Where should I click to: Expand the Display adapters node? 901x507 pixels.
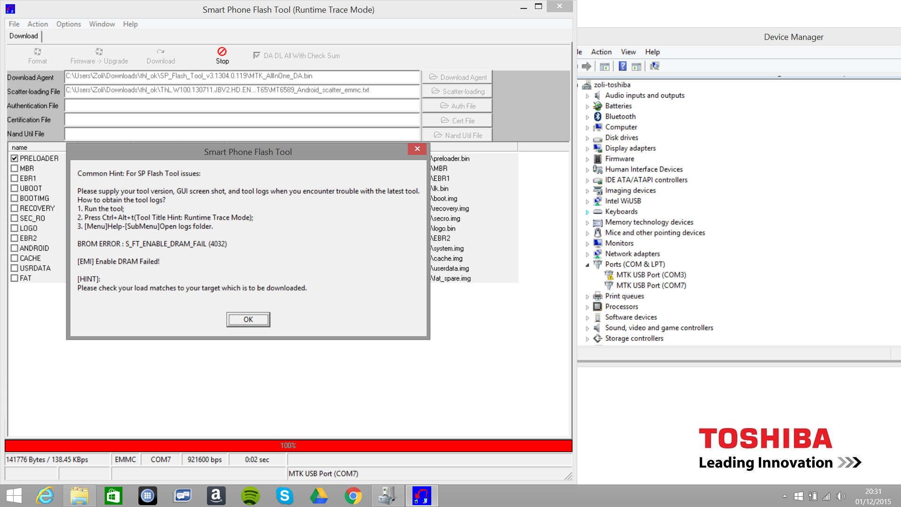coord(587,148)
